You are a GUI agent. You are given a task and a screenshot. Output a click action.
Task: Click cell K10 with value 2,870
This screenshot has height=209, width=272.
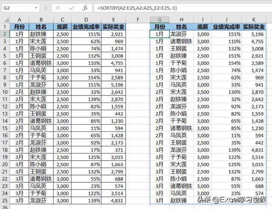tap(254, 92)
